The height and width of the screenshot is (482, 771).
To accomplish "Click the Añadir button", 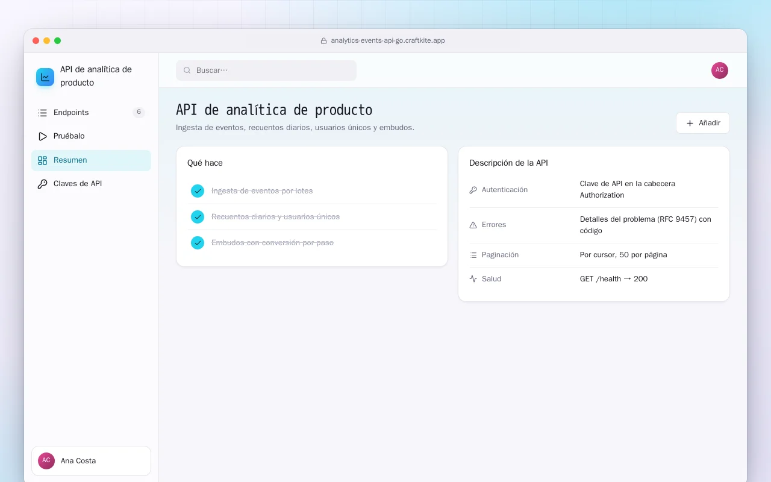I will (x=702, y=123).
